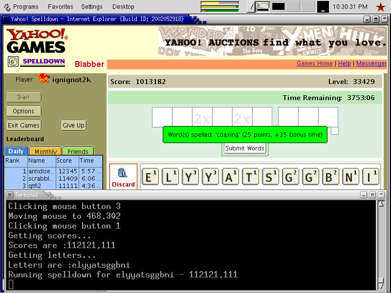Click the T letter tile

pyautogui.click(x=250, y=176)
